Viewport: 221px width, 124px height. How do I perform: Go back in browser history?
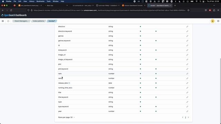(3, 10)
